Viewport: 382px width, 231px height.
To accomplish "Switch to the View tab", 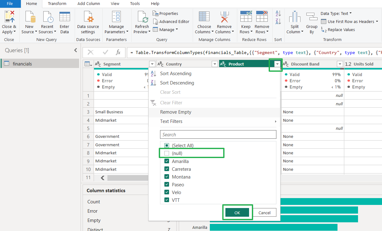I will [115, 4].
